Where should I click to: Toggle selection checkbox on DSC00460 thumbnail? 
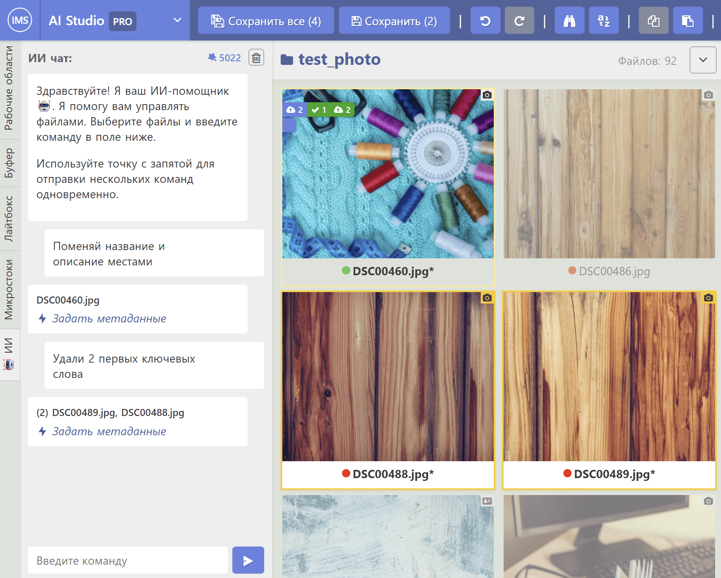click(x=289, y=125)
